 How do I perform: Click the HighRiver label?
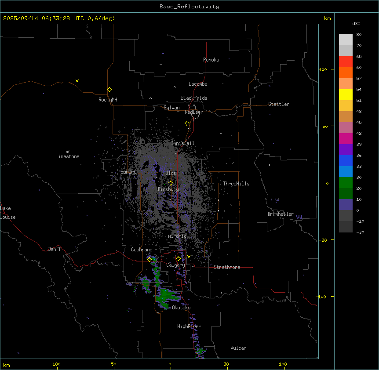point(189,326)
